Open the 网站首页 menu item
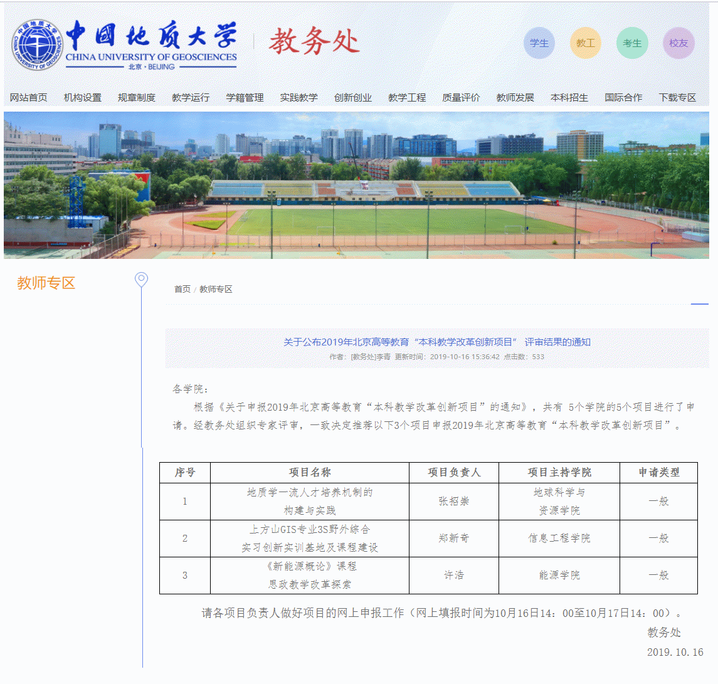The height and width of the screenshot is (684, 718). coord(28,98)
